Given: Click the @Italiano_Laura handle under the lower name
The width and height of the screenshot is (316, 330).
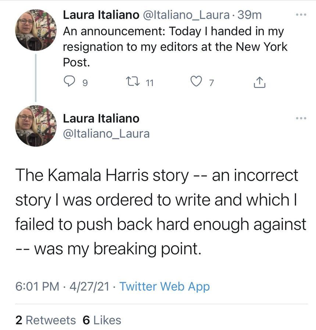Looking at the screenshot, I should (107, 133).
